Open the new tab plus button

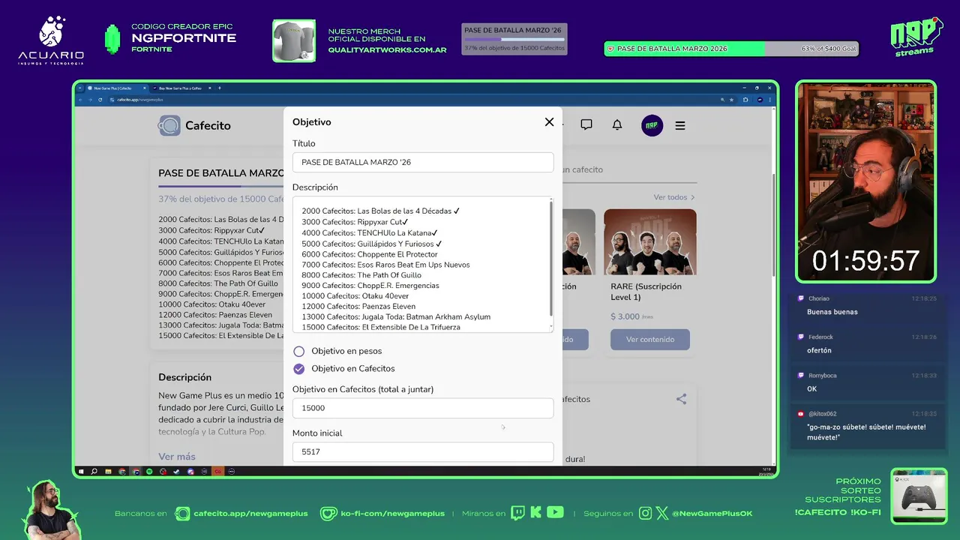(x=220, y=88)
